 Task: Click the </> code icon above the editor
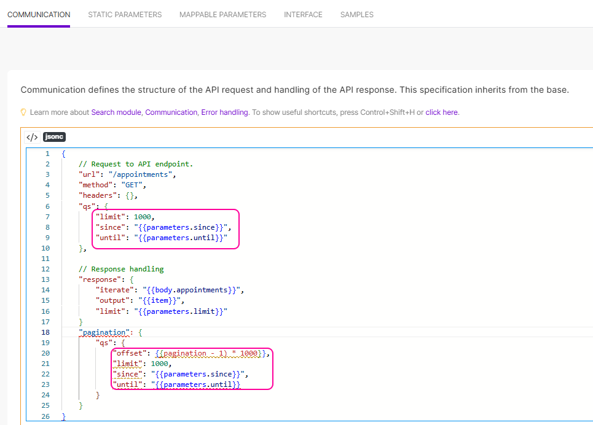[32, 137]
